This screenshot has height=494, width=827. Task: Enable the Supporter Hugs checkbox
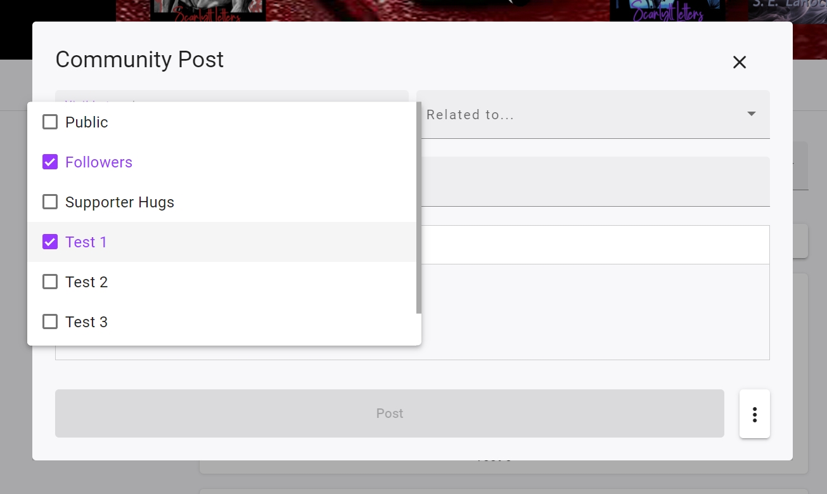click(50, 202)
